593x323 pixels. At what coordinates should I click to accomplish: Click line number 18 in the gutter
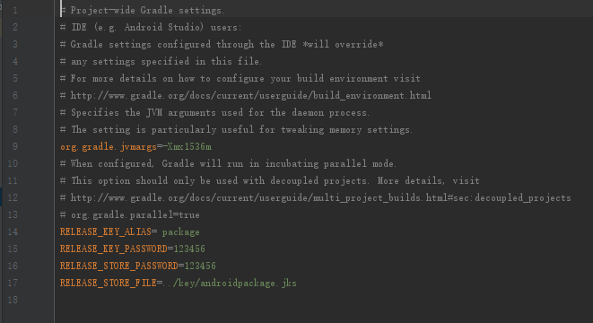[13, 300]
